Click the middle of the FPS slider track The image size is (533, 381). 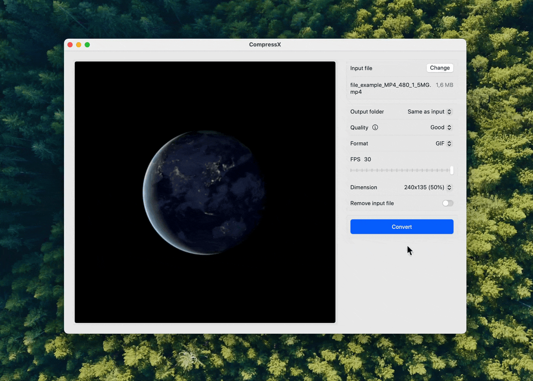point(402,171)
